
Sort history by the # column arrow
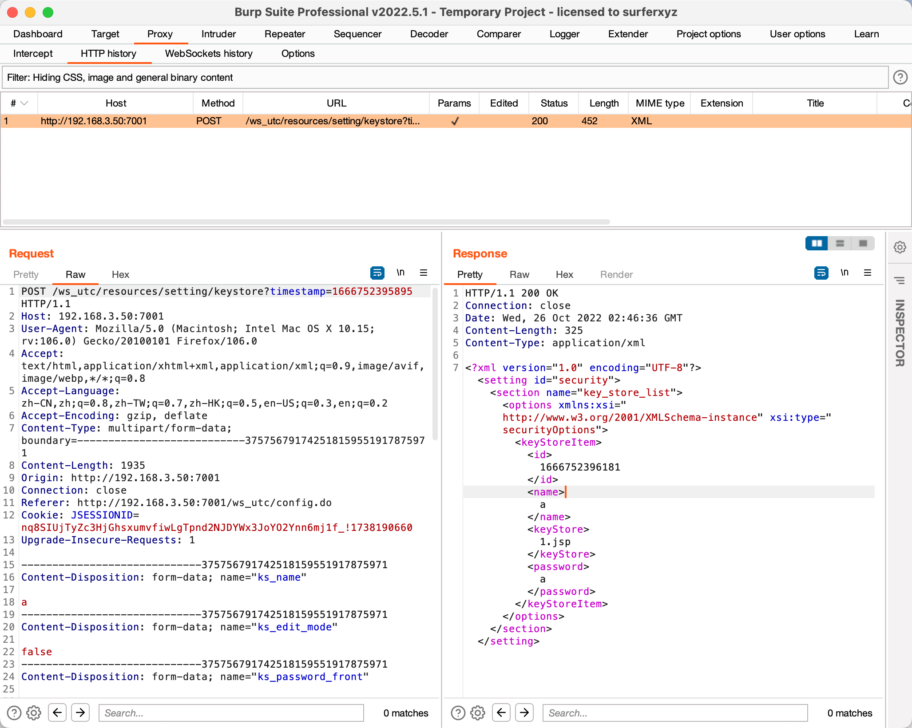click(x=24, y=103)
